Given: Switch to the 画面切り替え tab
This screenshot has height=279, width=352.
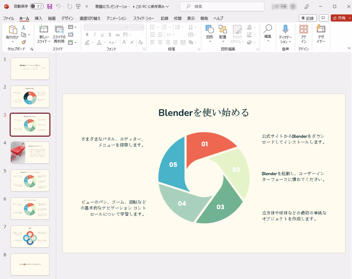Looking at the screenshot, I should tap(90, 18).
